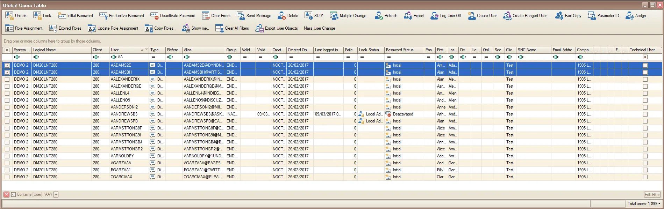Click the Unlock toolbar icon

tap(9, 15)
